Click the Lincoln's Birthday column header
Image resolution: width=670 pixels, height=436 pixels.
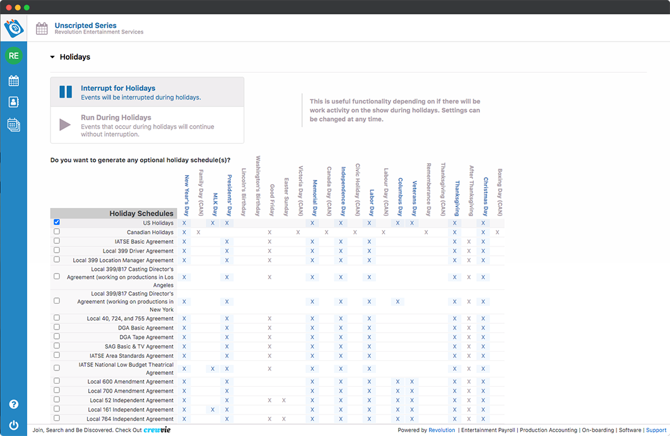pyautogui.click(x=244, y=192)
